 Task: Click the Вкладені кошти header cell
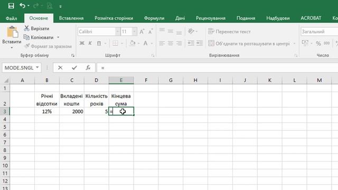click(x=72, y=100)
